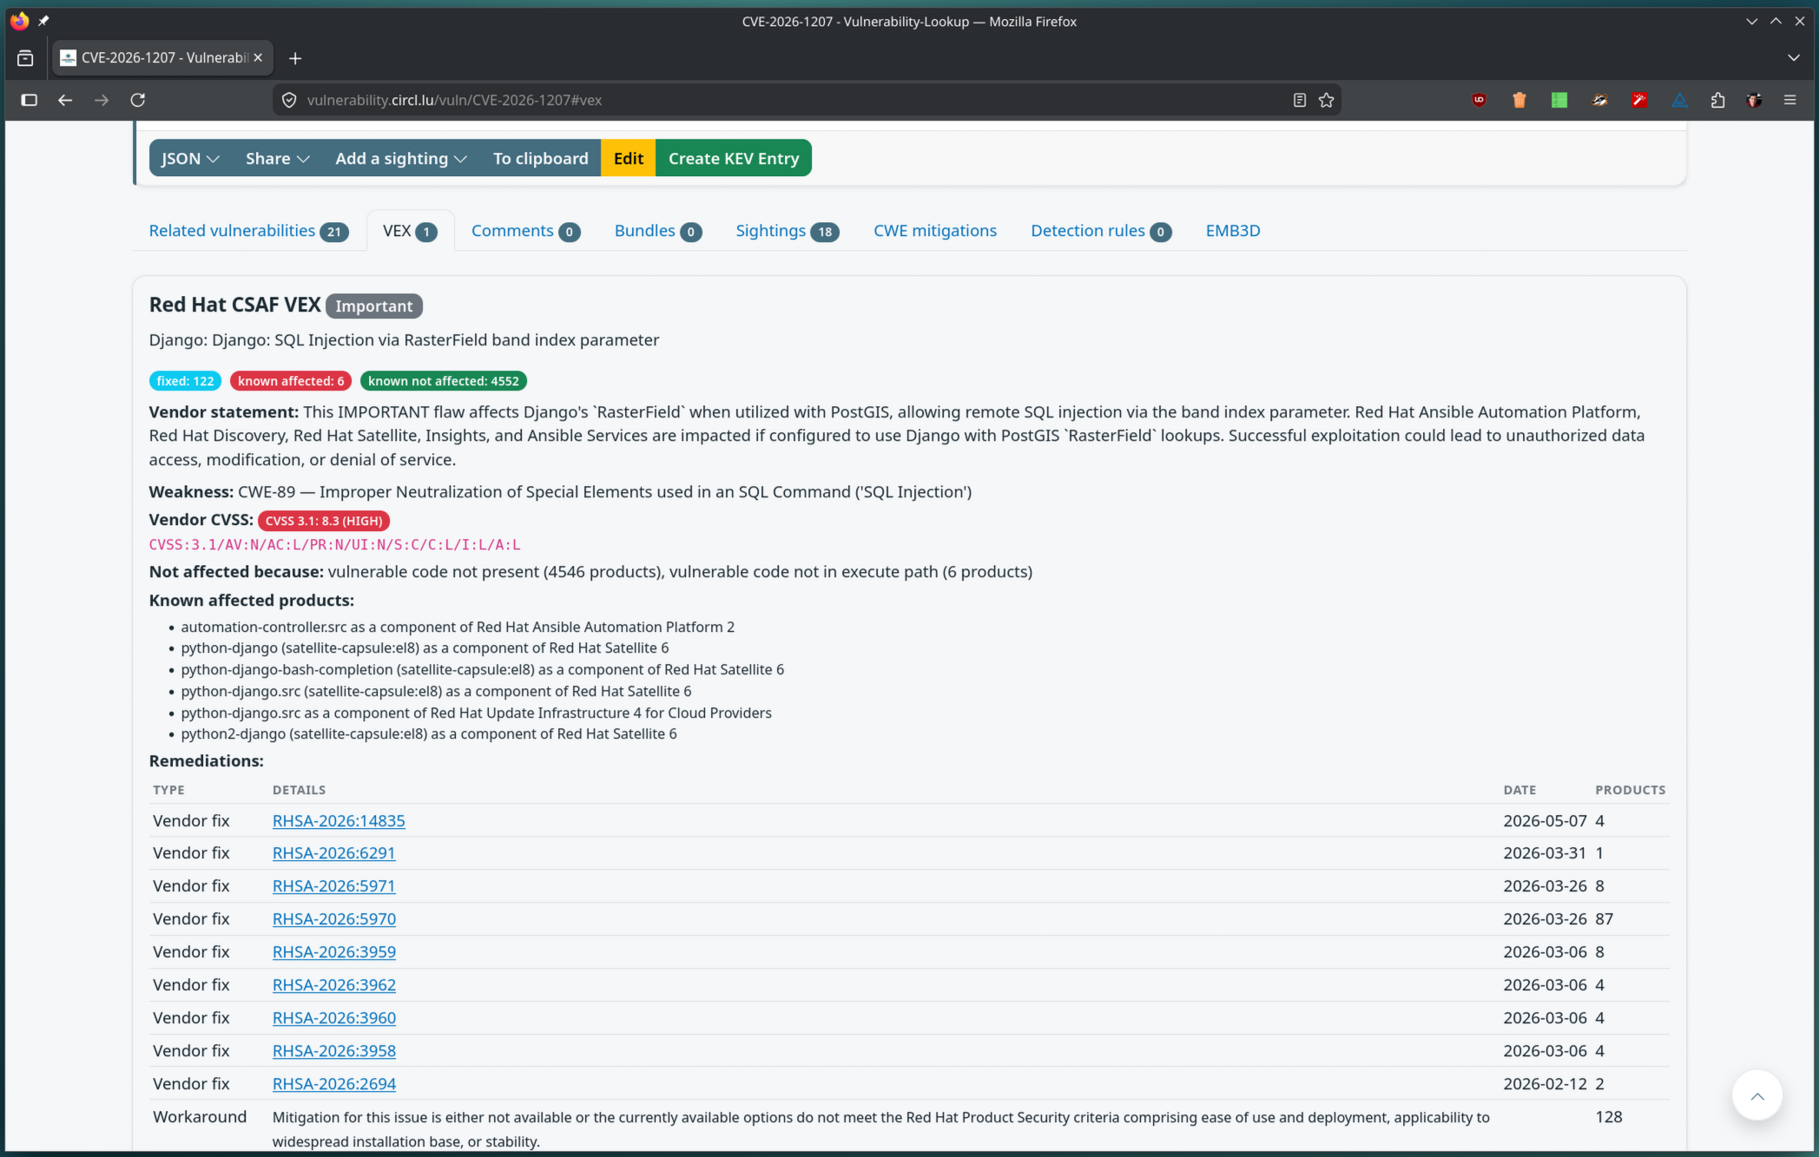1819x1157 pixels.
Task: Open the Firefox View tab list icon
Action: pos(25,58)
